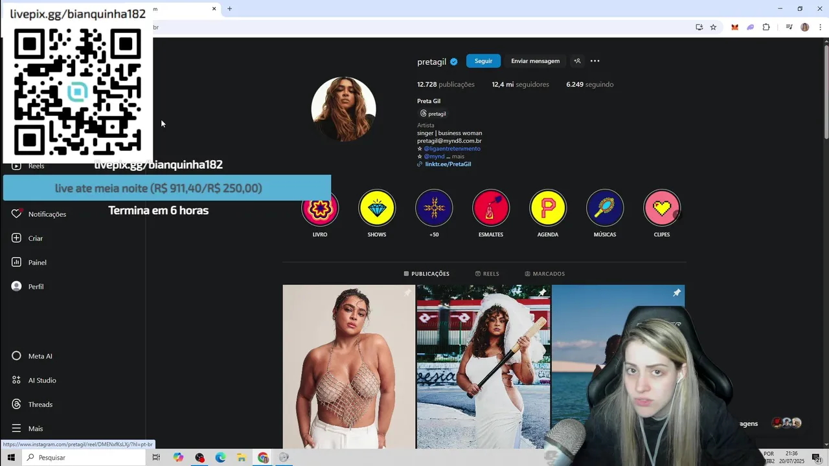The height and width of the screenshot is (466, 829).
Task: Click the Enviar mensagem button
Action: pos(535,61)
